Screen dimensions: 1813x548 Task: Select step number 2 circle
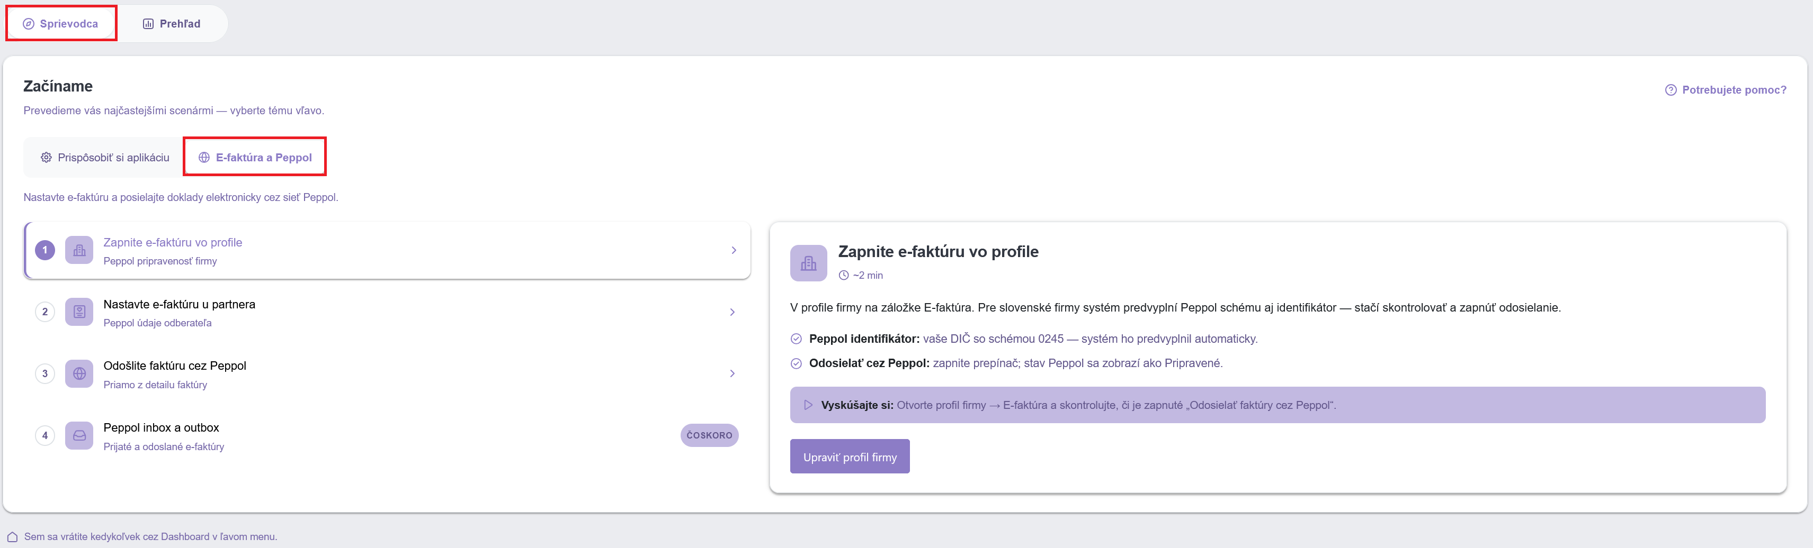click(45, 312)
